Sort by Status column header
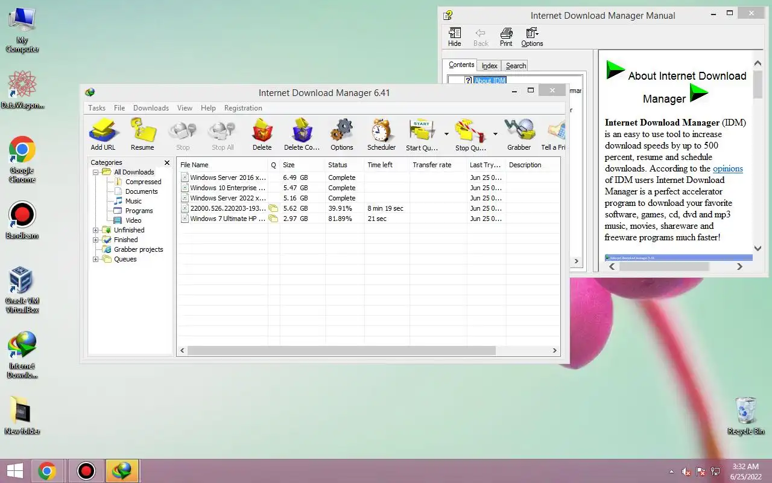Viewport: 772px width, 483px height. coord(345,165)
